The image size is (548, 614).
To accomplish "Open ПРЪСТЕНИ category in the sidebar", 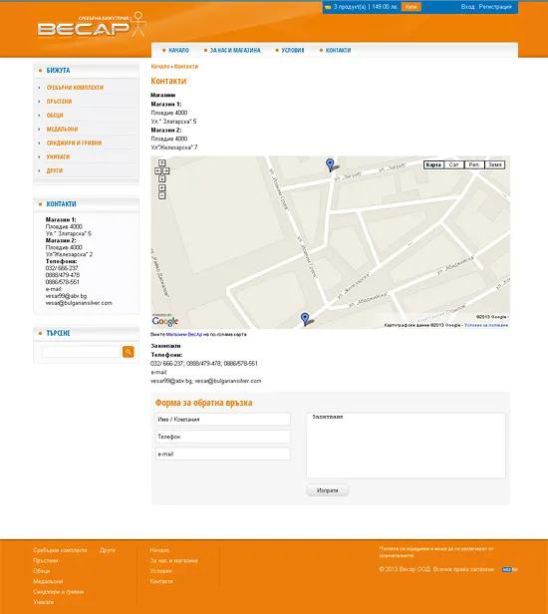I will pos(59,102).
